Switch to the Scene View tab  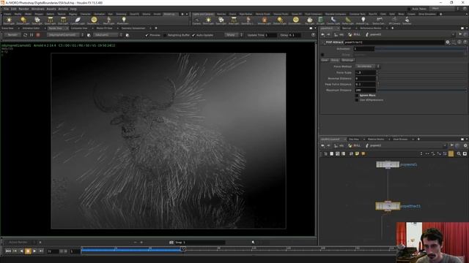click(x=8, y=28)
